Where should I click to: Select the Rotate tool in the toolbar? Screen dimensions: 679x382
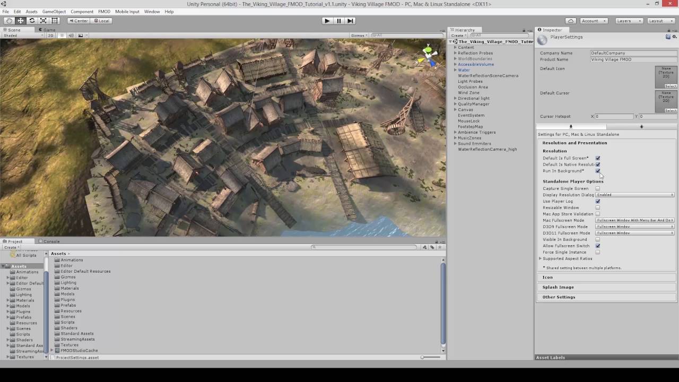[32, 21]
